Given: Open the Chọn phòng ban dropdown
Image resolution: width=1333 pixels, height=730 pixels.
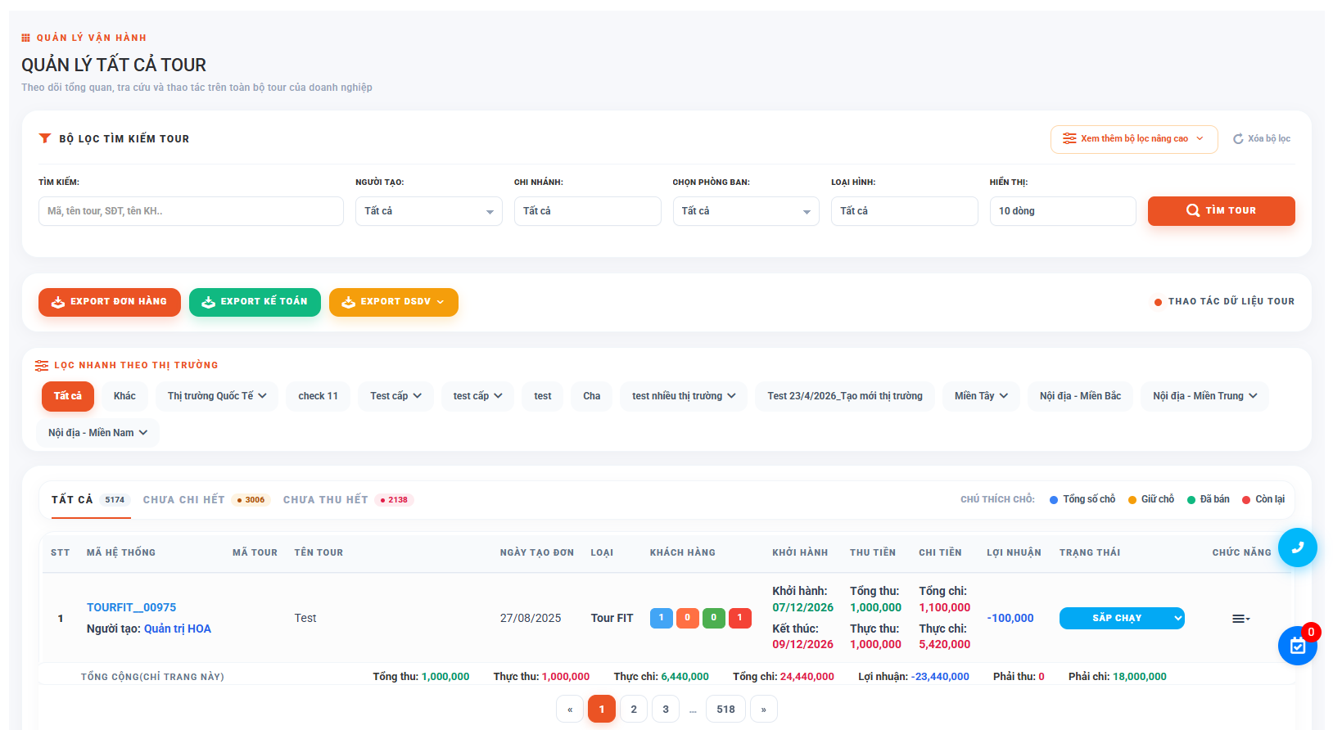Looking at the screenshot, I should [745, 211].
